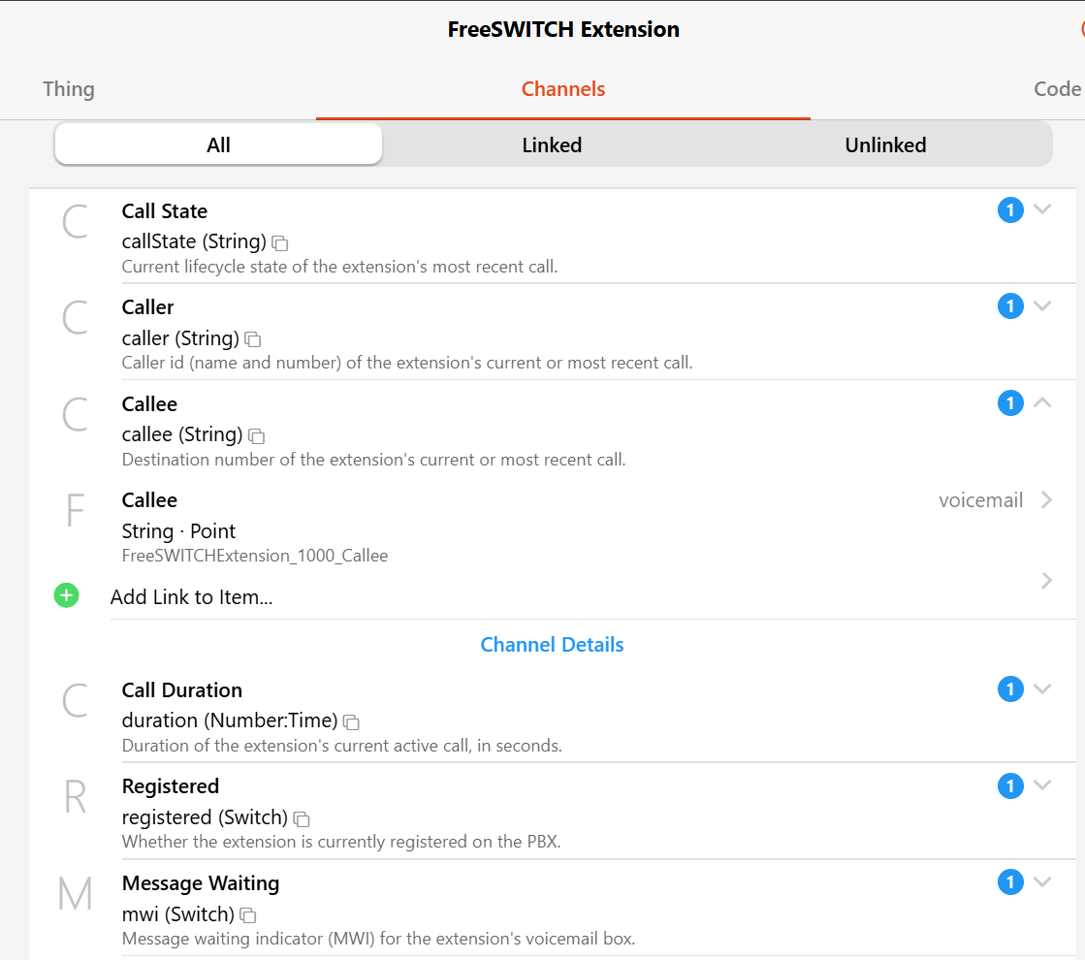This screenshot has height=960, width=1085.
Task: Switch to the Code tab
Action: 1057,89
